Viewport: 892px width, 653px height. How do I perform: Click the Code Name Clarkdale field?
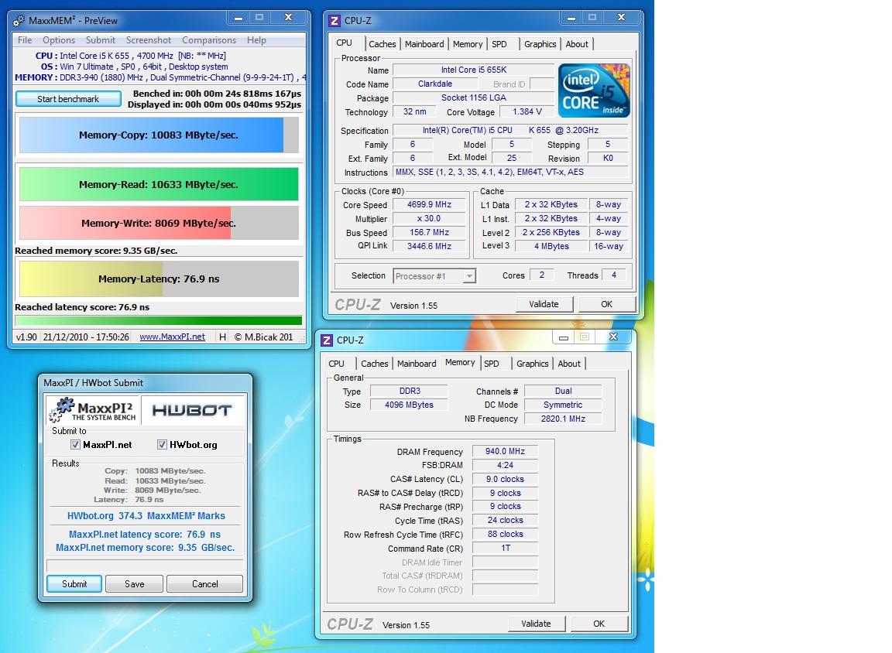click(435, 84)
